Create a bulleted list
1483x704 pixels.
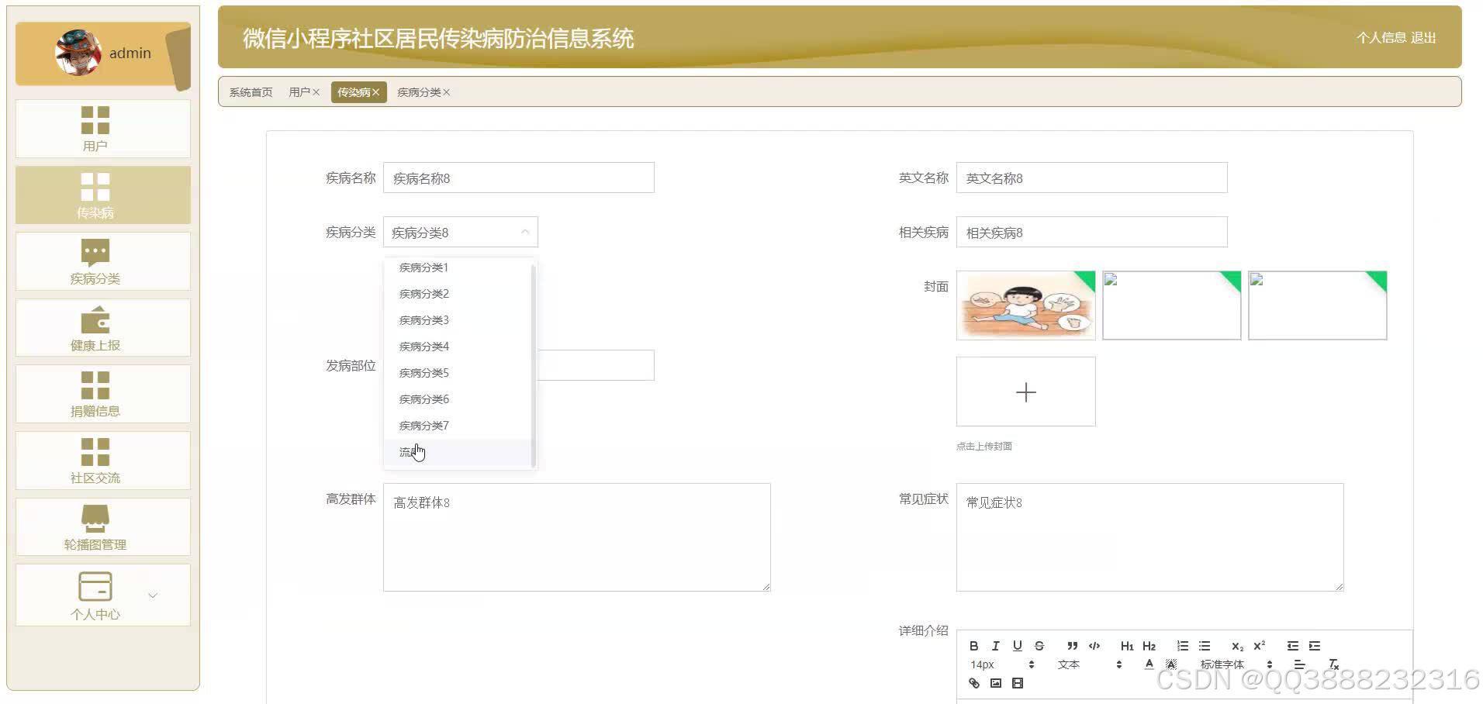click(x=1204, y=646)
